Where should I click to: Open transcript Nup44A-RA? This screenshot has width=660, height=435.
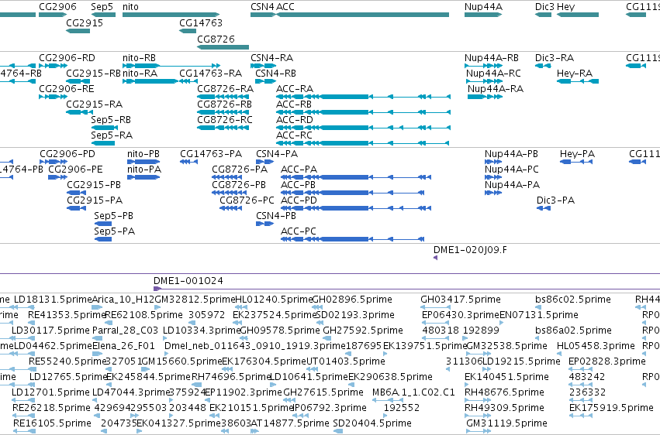[485, 97]
